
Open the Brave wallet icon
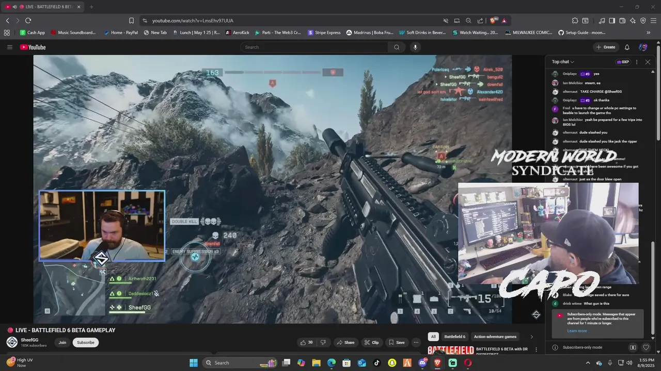pyautogui.click(x=622, y=21)
